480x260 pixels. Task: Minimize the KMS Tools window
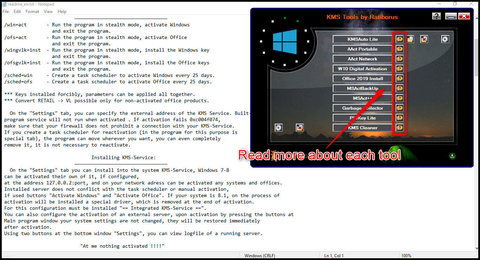[451, 16]
